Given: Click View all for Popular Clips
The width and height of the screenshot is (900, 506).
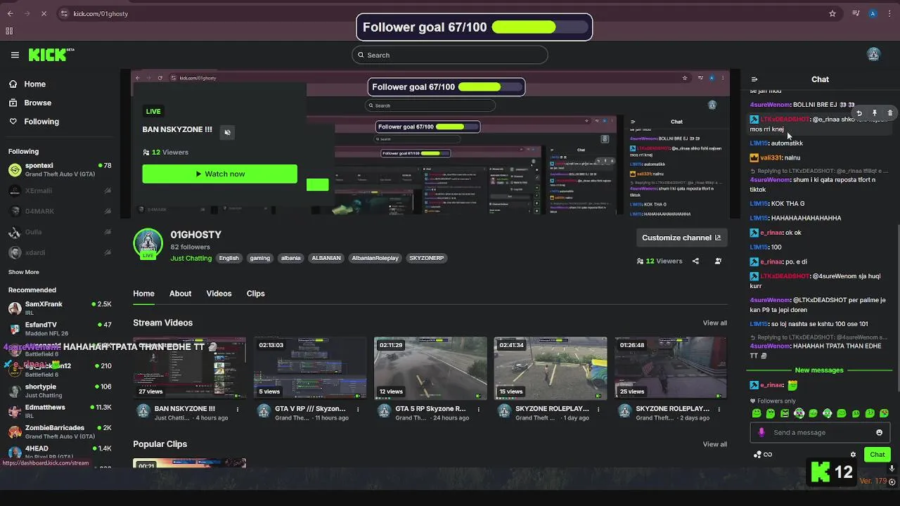Looking at the screenshot, I should (714, 444).
